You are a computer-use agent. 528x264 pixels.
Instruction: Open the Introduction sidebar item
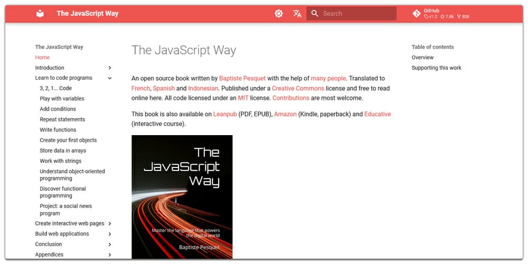50,68
